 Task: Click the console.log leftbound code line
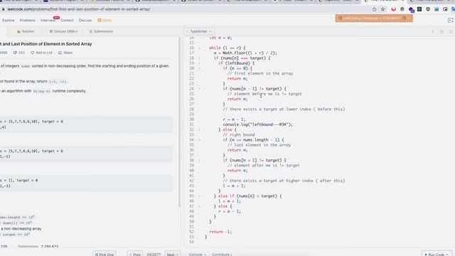click(257, 124)
